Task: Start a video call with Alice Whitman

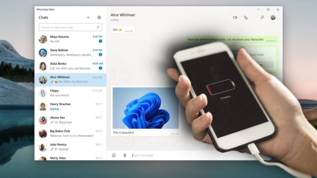Action: 235,17
